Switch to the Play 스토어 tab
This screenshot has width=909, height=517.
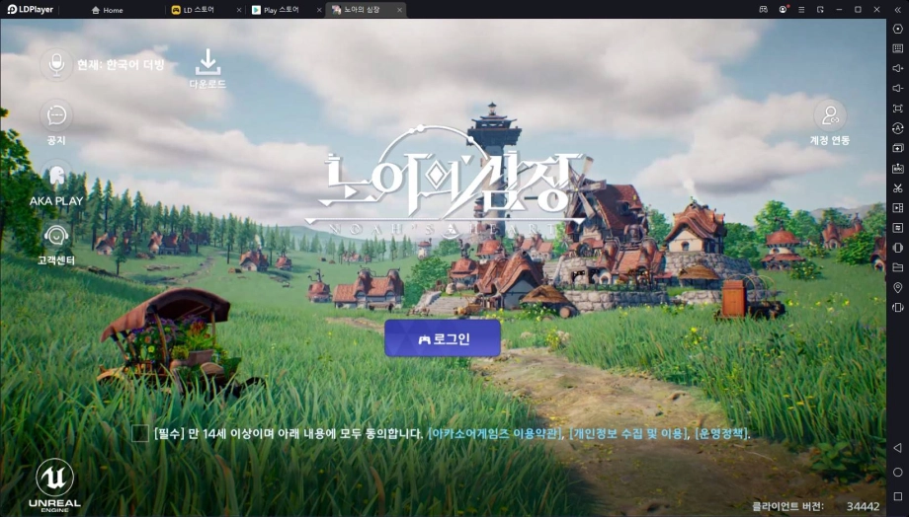[x=280, y=10]
